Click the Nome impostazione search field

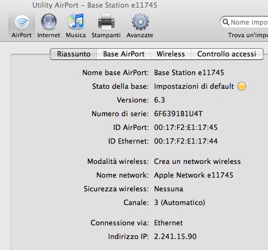(244, 22)
